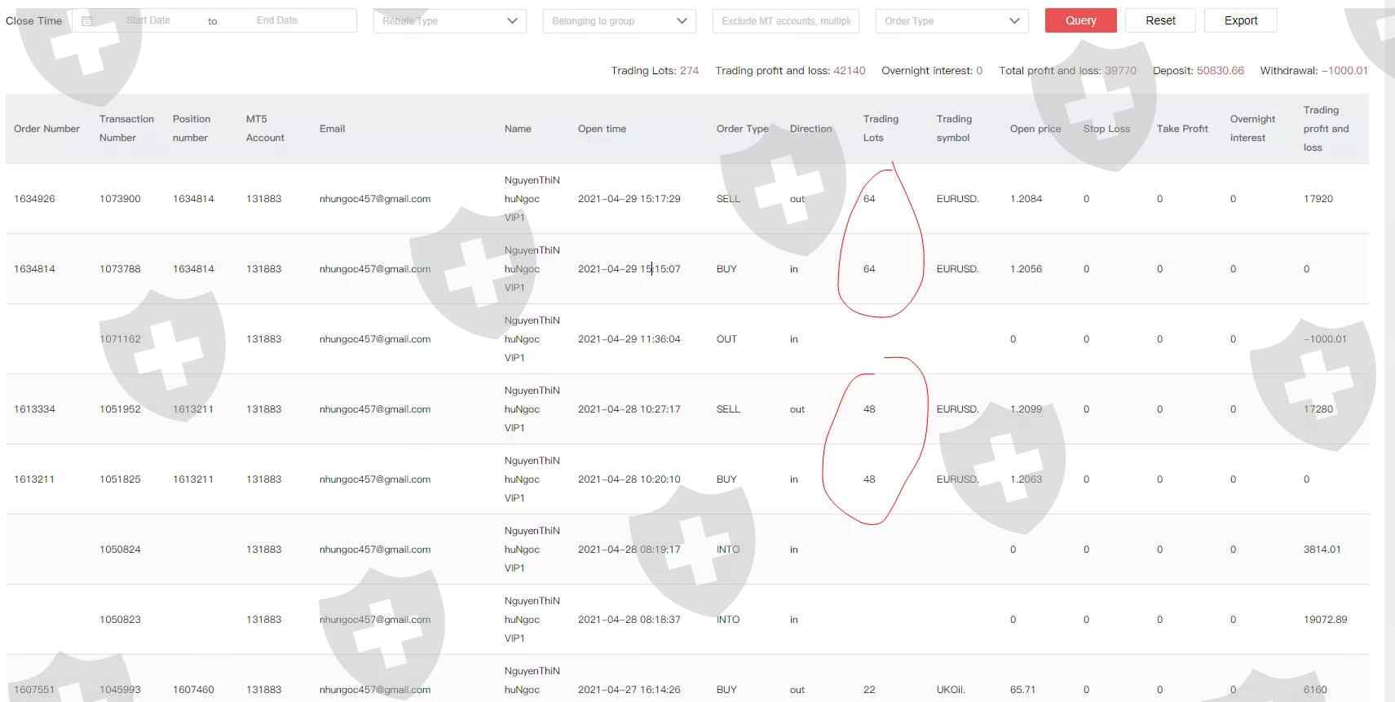Click the Order Number column header
This screenshot has width=1395, height=702.
click(x=46, y=129)
